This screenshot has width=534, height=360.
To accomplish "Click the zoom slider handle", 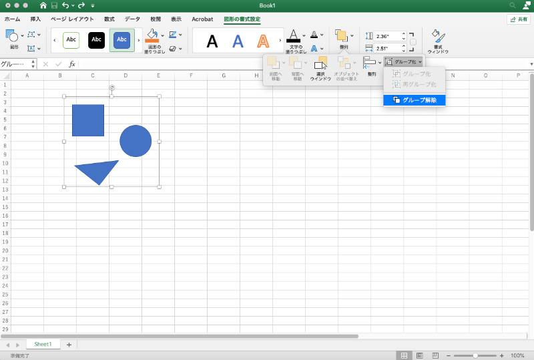I will (475, 355).
